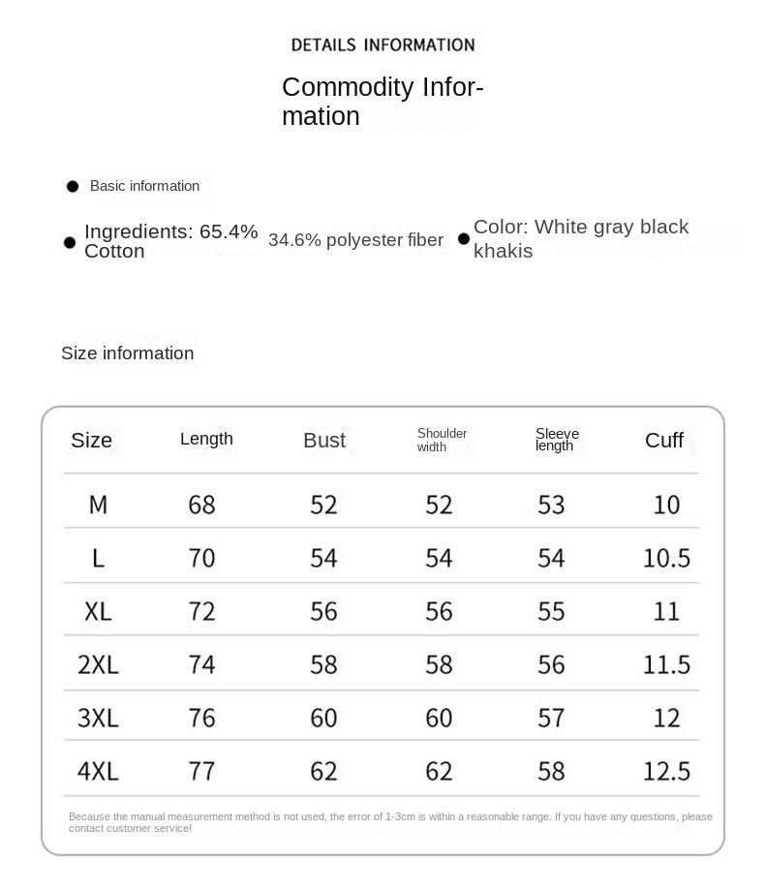Select the Commodity Information title

coord(382,102)
